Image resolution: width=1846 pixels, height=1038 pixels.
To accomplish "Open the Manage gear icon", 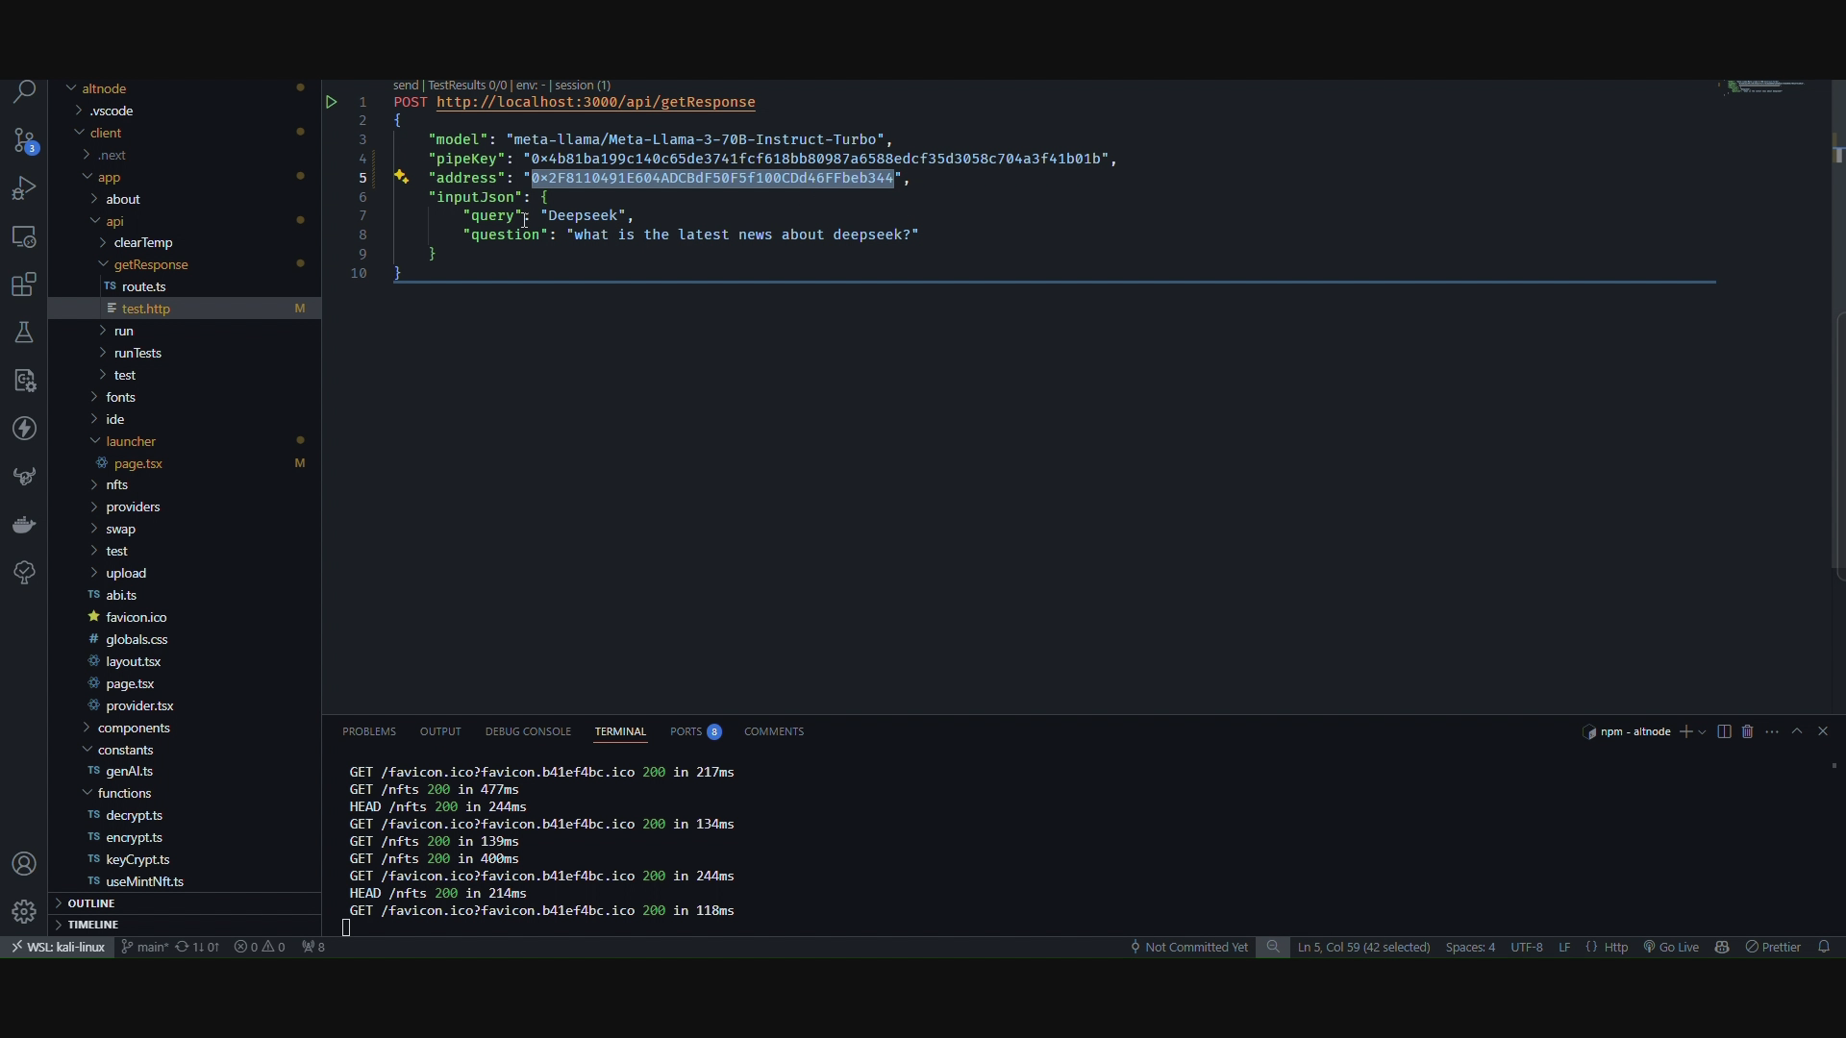I will [x=24, y=911].
